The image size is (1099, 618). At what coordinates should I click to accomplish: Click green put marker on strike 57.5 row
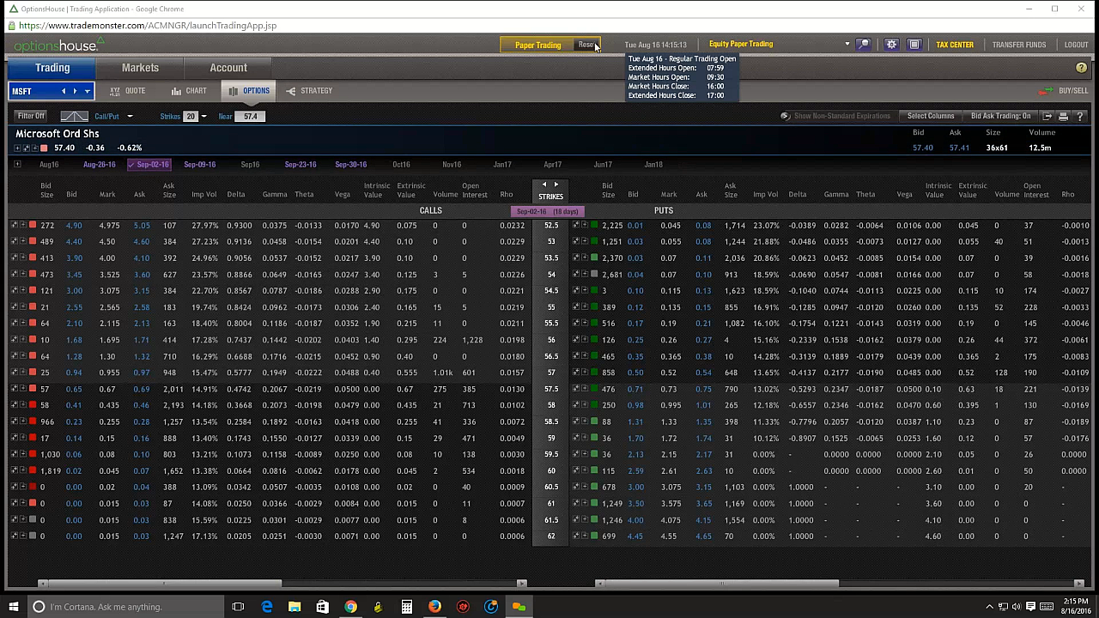pyautogui.click(x=594, y=389)
